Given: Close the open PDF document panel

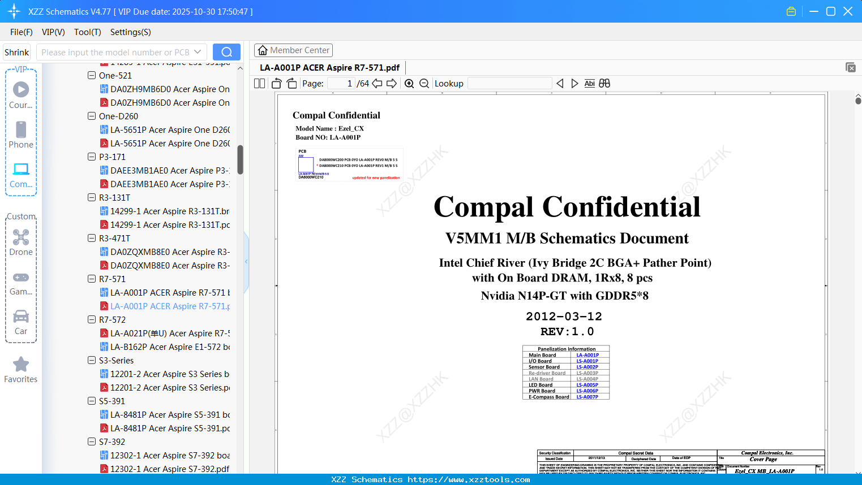Looking at the screenshot, I should 851,67.
